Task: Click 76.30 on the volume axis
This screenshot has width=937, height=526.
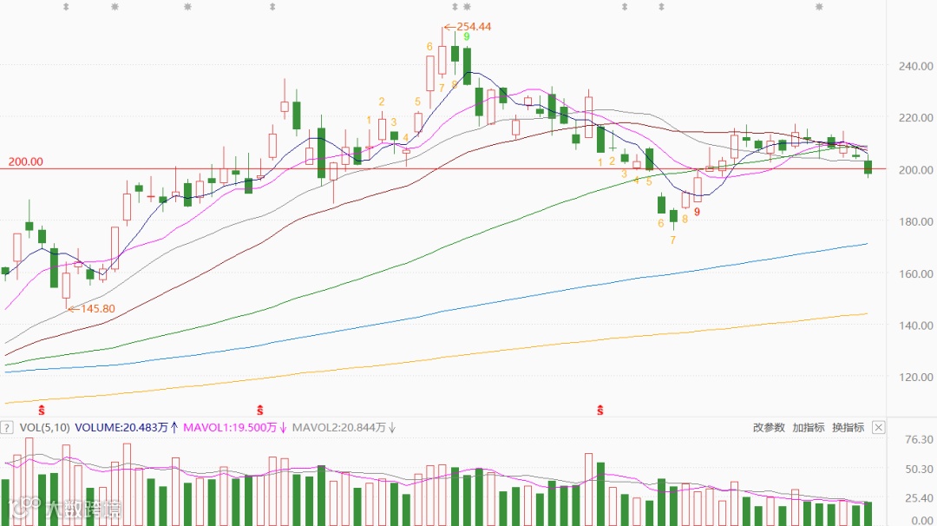Action: coord(919,440)
